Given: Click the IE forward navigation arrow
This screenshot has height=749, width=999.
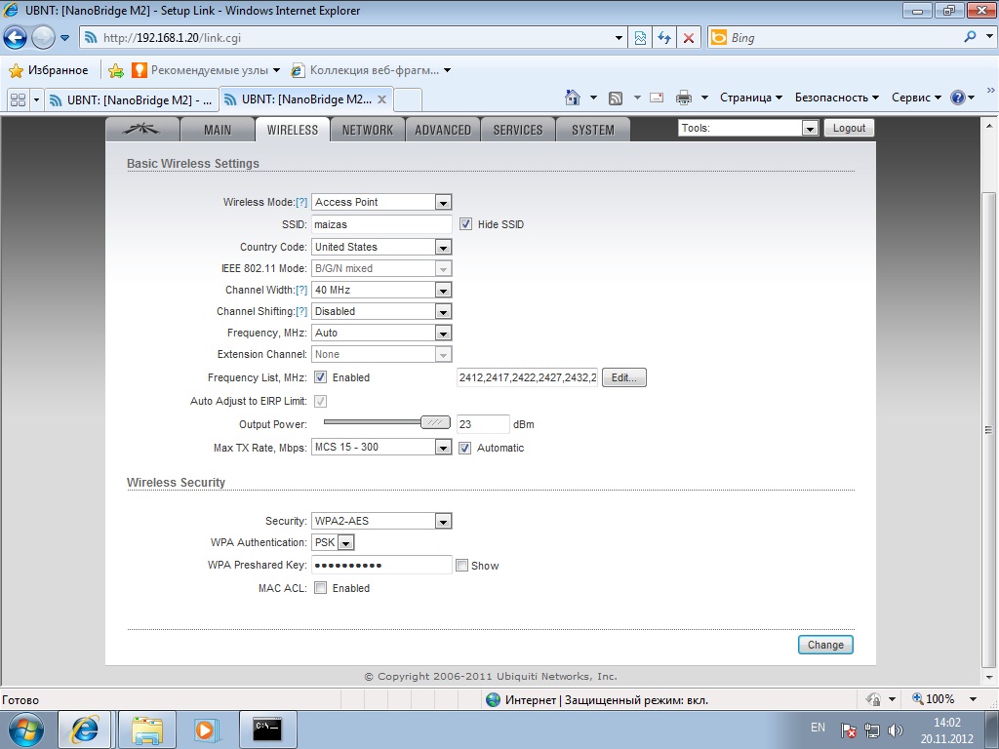Looking at the screenshot, I should 43,38.
